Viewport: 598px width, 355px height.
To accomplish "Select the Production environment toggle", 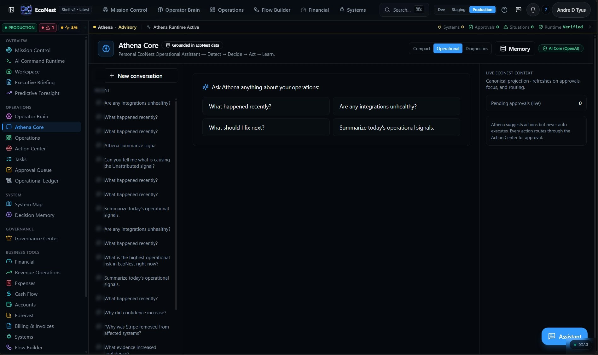I will point(482,10).
